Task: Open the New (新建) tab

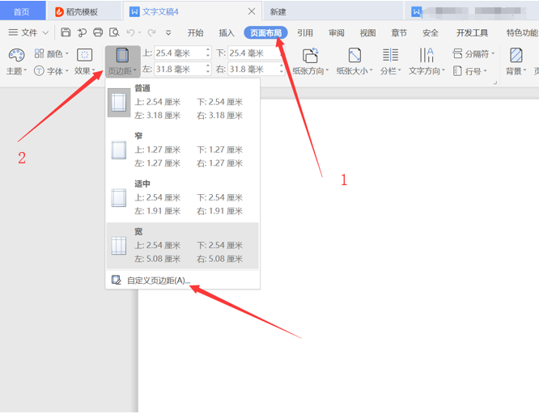Action: point(333,11)
